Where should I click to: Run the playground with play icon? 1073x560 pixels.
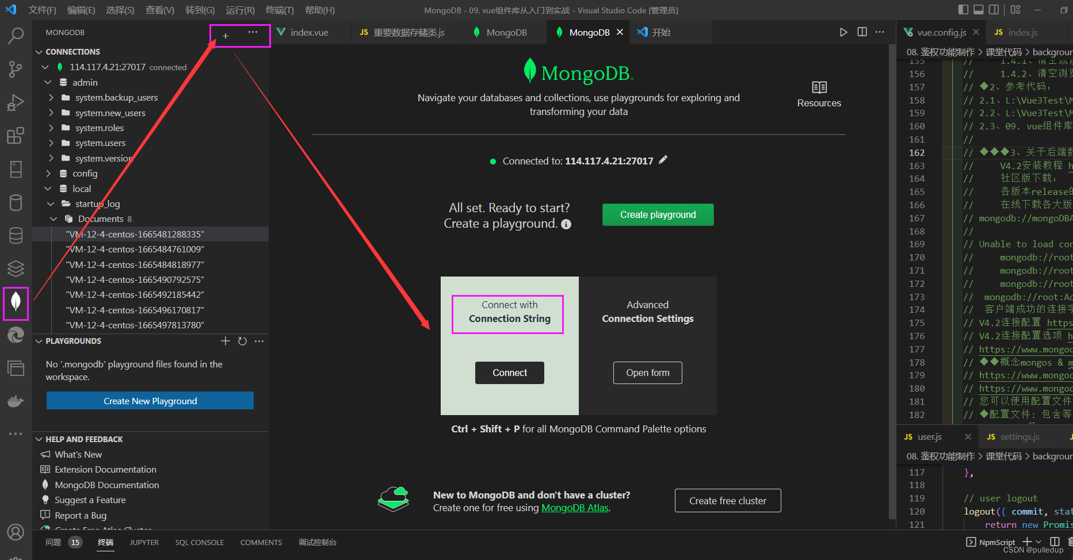click(843, 32)
